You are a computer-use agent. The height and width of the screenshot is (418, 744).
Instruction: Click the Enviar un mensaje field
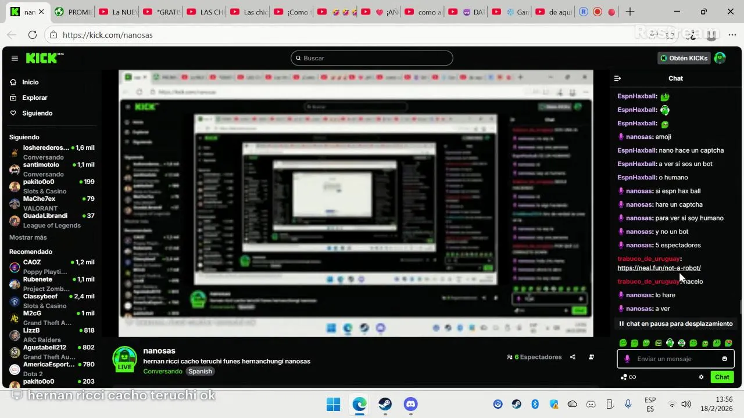[675, 359]
